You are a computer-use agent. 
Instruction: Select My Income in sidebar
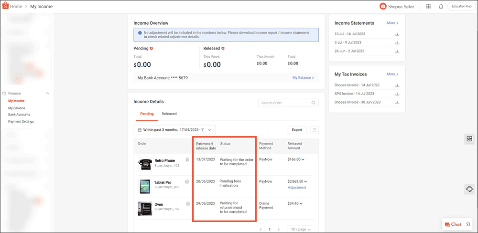(x=16, y=101)
